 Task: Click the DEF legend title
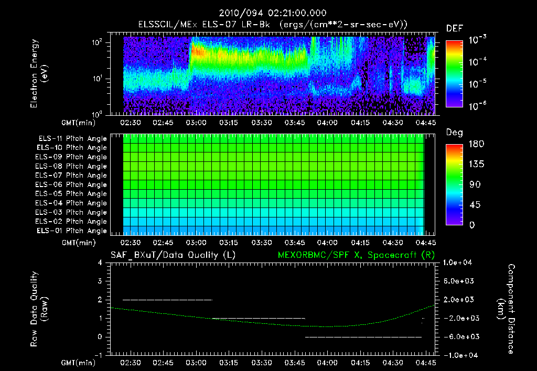pos(455,29)
